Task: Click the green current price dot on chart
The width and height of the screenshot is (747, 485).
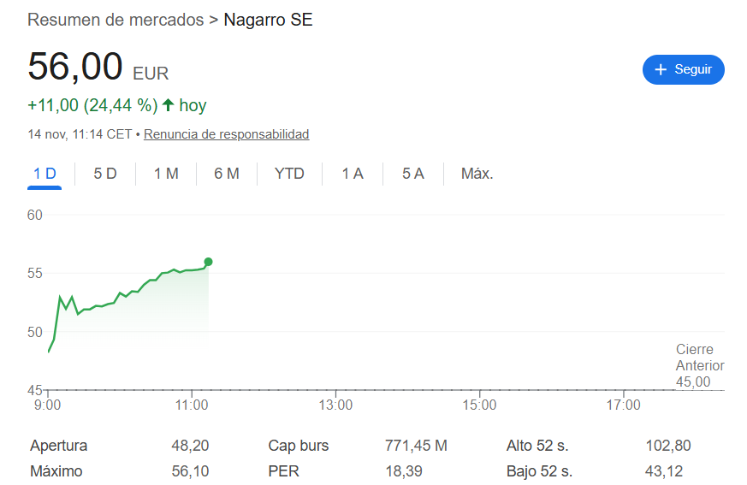Action: [x=208, y=262]
